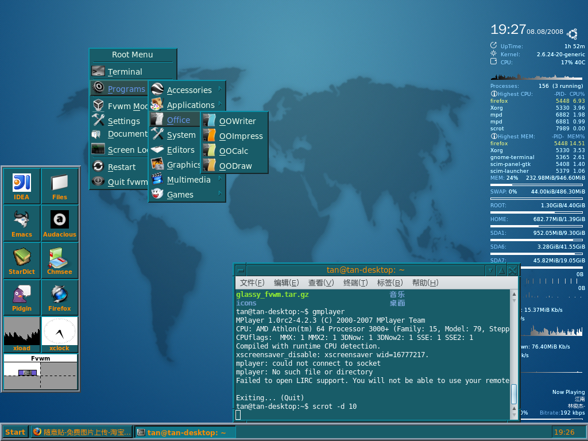Launch IDEA from the button bar
This screenshot has height=441, width=588.
click(22, 187)
